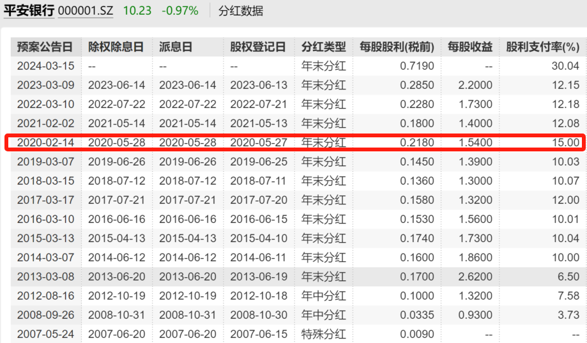Select the 2024-03-15 announcement date cell
The width and height of the screenshot is (587, 343).
click(x=46, y=66)
